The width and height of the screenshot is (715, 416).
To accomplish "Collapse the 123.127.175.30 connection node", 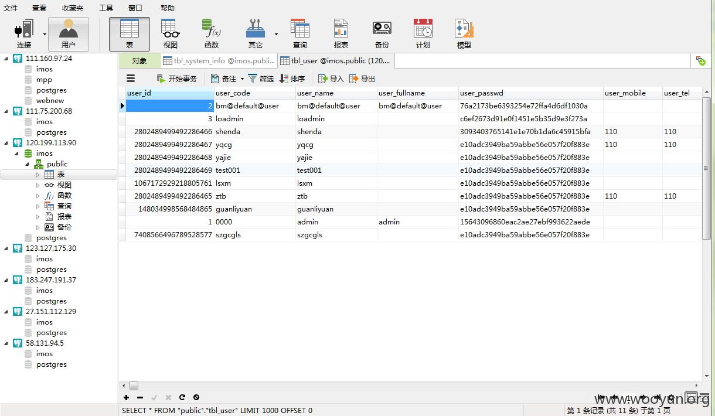I will [6, 248].
